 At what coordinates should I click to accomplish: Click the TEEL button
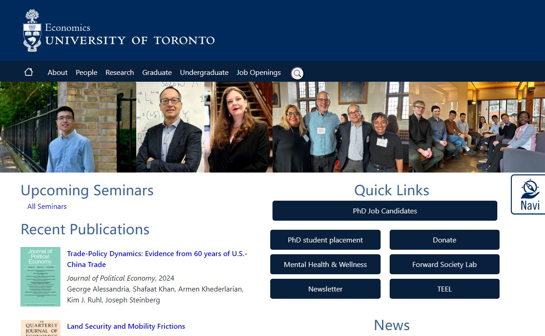(x=444, y=289)
